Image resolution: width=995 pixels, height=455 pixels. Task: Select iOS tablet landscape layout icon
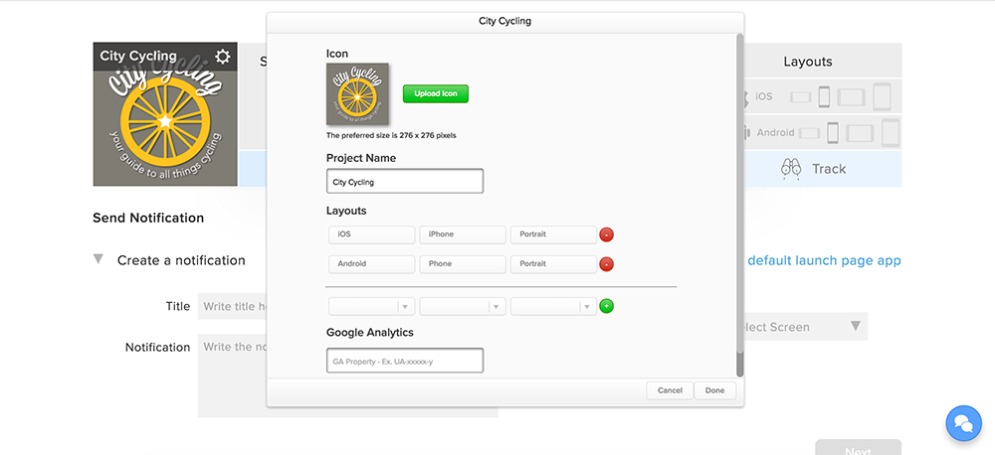click(x=852, y=97)
